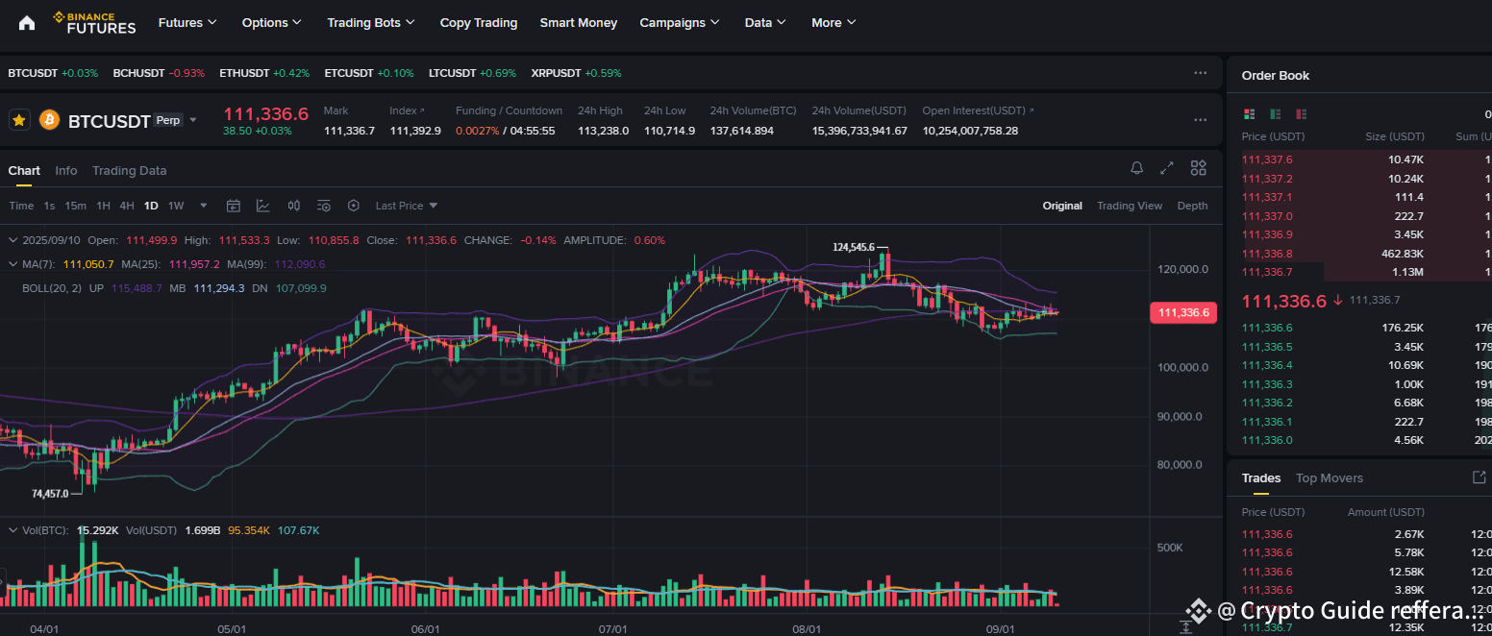This screenshot has height=636, width=1492.
Task: Switch to the Top Movers tab
Action: coord(1330,477)
